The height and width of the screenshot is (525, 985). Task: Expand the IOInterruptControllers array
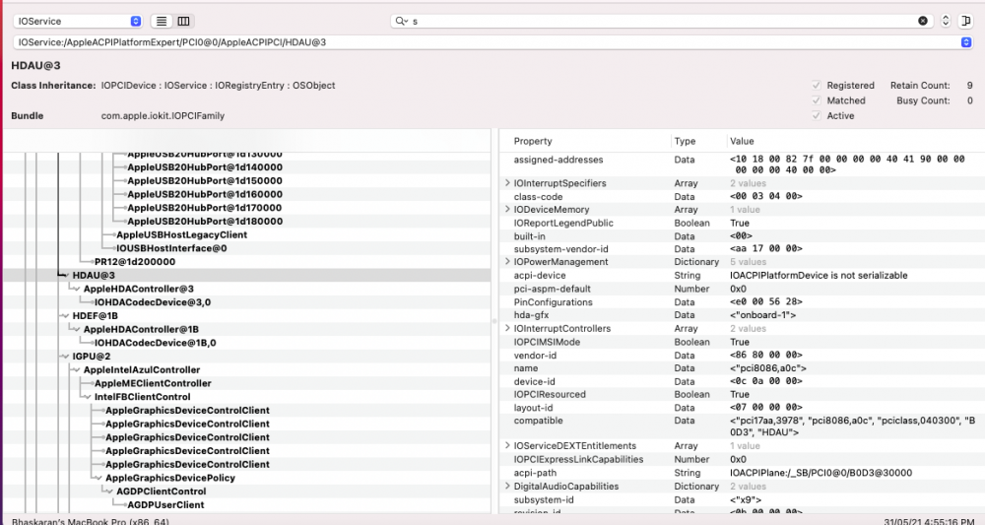507,328
